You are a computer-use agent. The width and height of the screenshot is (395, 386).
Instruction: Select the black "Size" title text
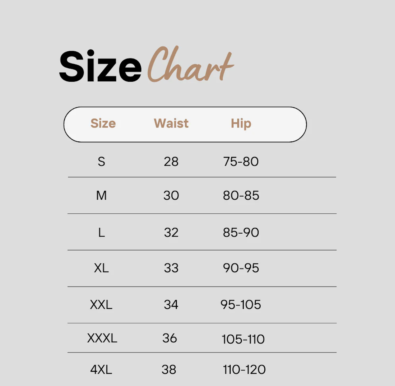point(100,66)
